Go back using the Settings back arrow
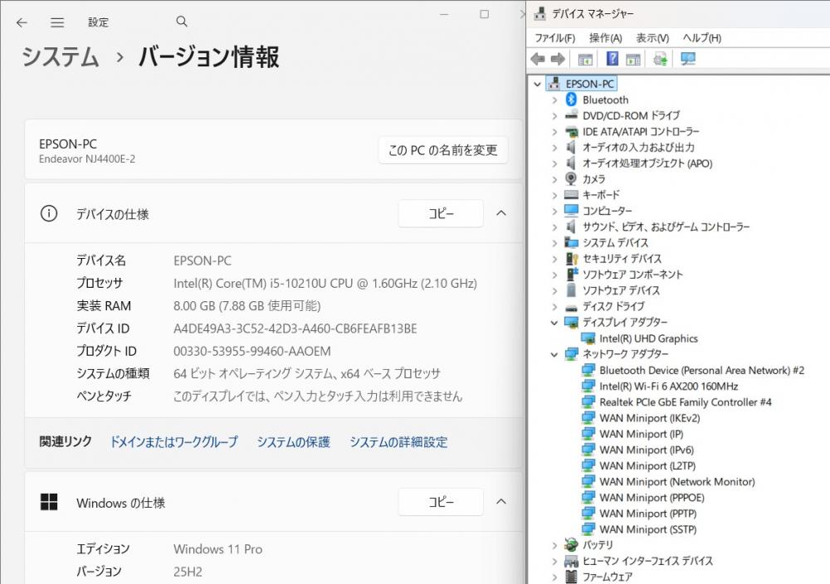830x584 pixels. (22, 22)
